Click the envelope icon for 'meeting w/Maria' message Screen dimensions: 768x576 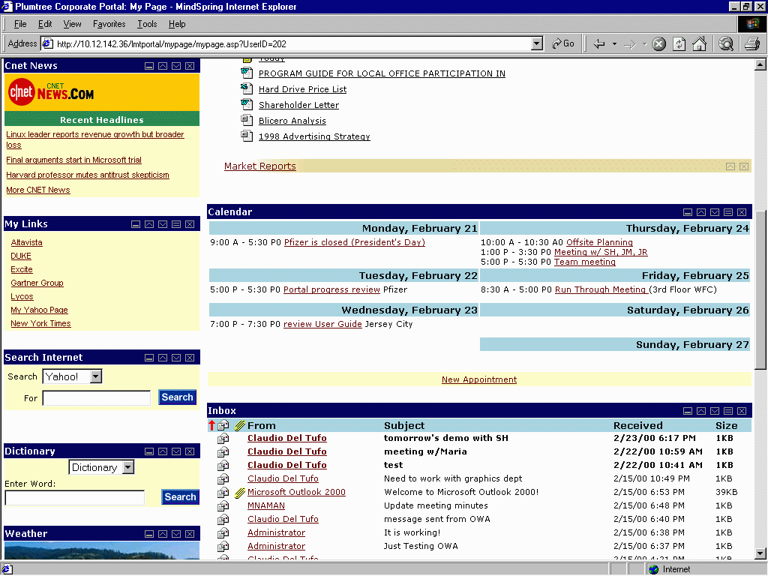pos(223,451)
